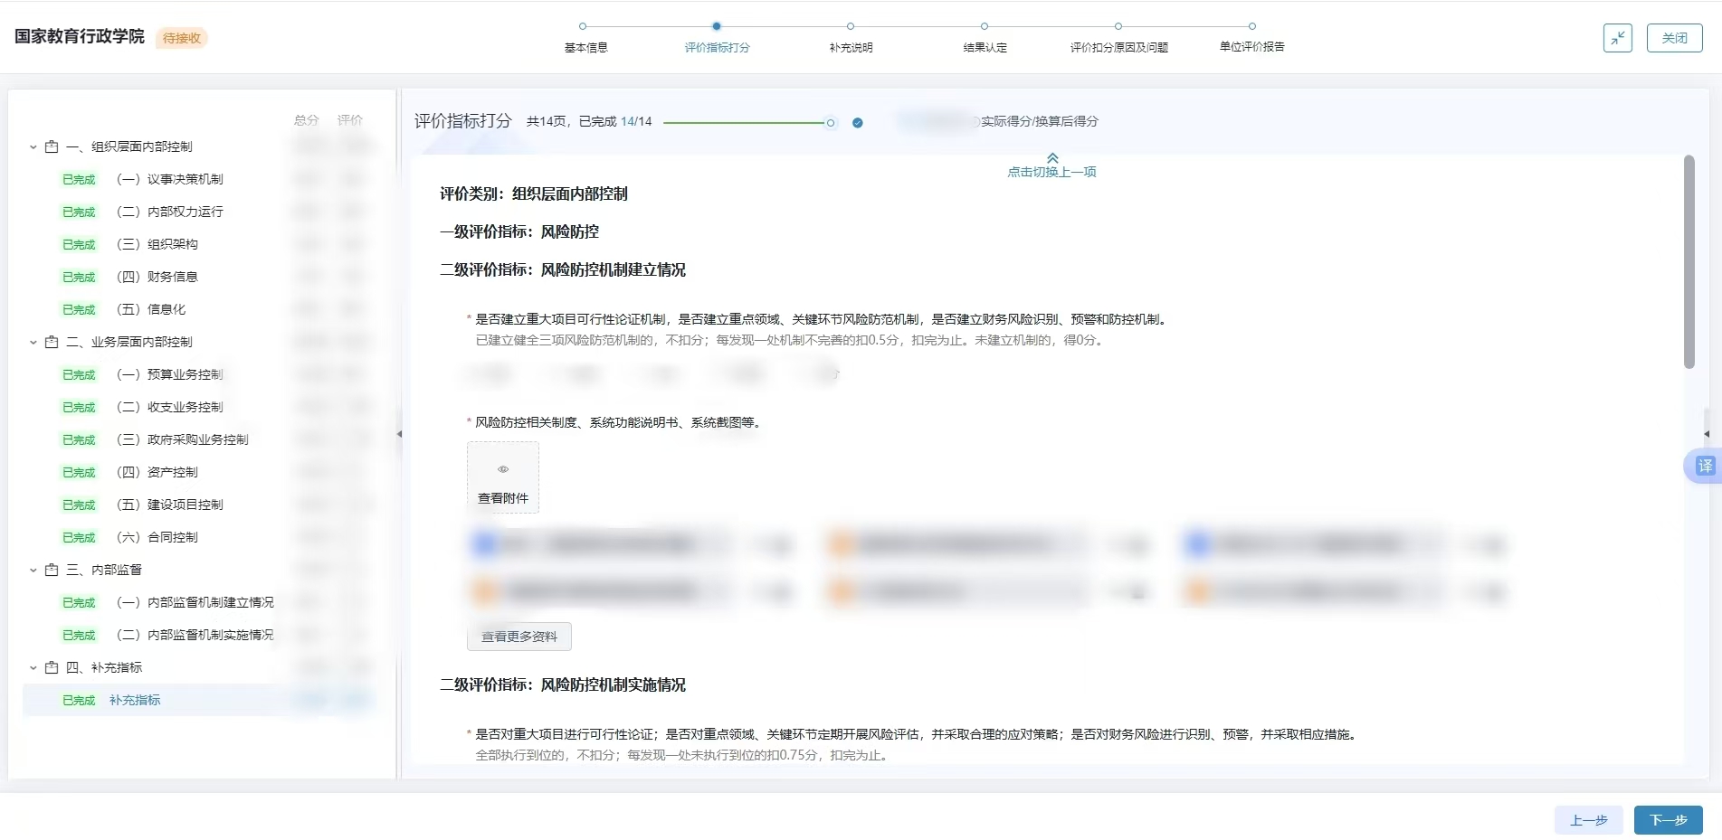Click the translate floating icon
The image size is (1722, 840).
click(x=1705, y=467)
